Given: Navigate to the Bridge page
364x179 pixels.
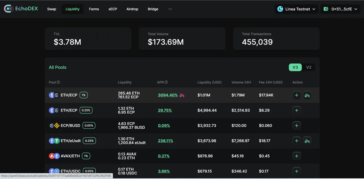Looking at the screenshot, I should coord(153,9).
